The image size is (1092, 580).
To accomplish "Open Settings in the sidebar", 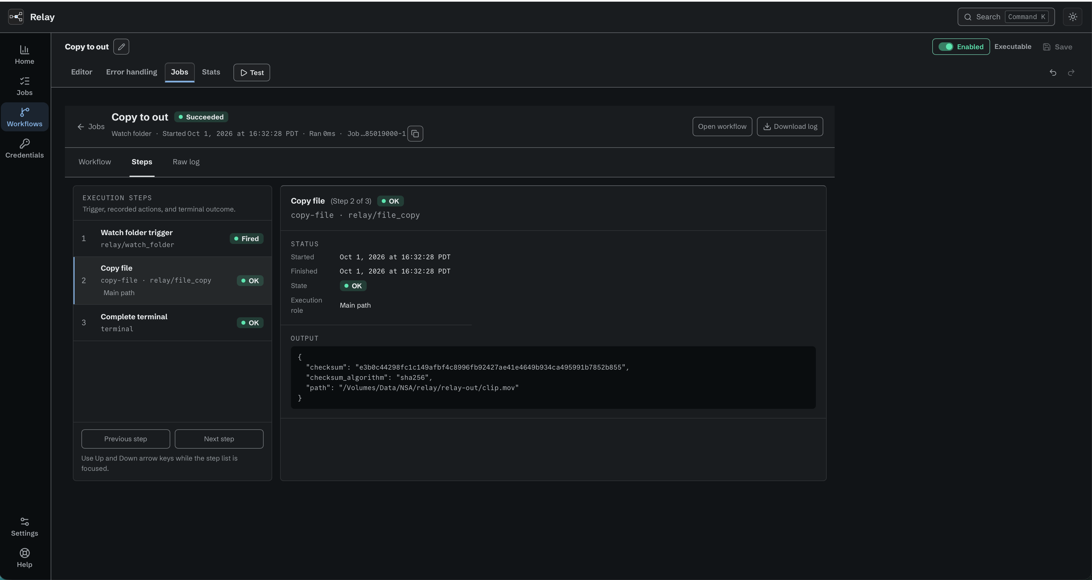I will click(24, 527).
